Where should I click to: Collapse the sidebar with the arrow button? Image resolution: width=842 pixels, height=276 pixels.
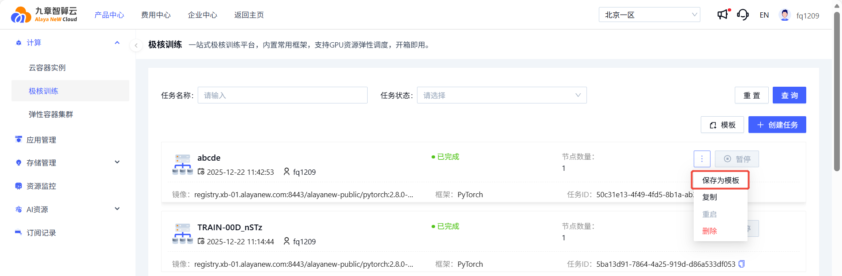click(x=136, y=45)
